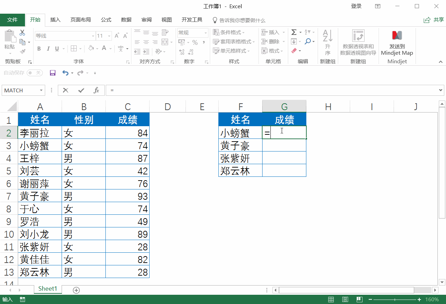This screenshot has width=446, height=304.
Task: Click the 登录 sign-in link
Action: click(x=356, y=6)
